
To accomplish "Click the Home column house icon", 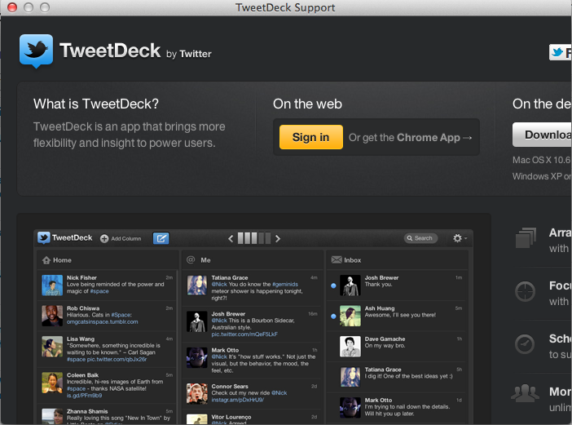I will pos(46,260).
